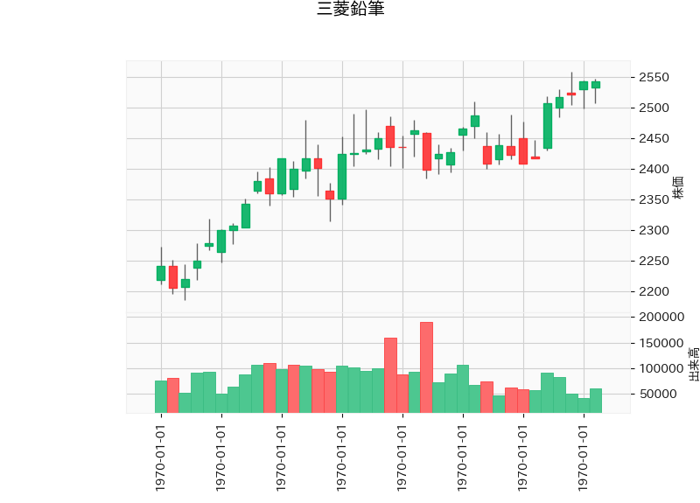The height and width of the screenshot is (503, 700).
Task: Click the tall green candle spanning 2350 to 2425
Action: 342,177
